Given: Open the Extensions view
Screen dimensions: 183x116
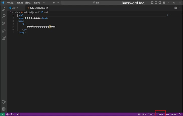Looking at the screenshot, I should click(x=4, y=38).
